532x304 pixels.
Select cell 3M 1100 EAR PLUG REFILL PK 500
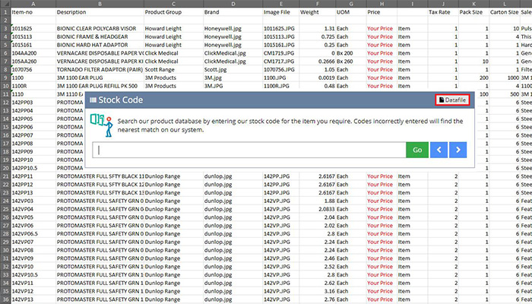[x=100, y=86]
